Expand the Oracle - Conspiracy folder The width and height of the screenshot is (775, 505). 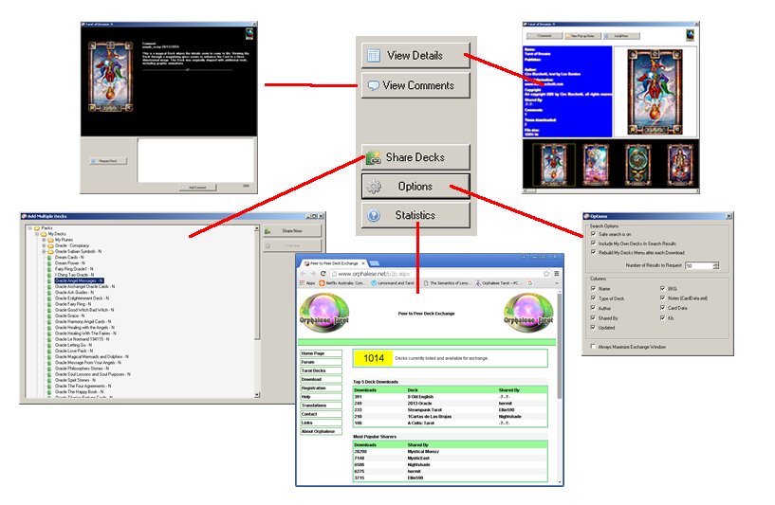[44, 245]
